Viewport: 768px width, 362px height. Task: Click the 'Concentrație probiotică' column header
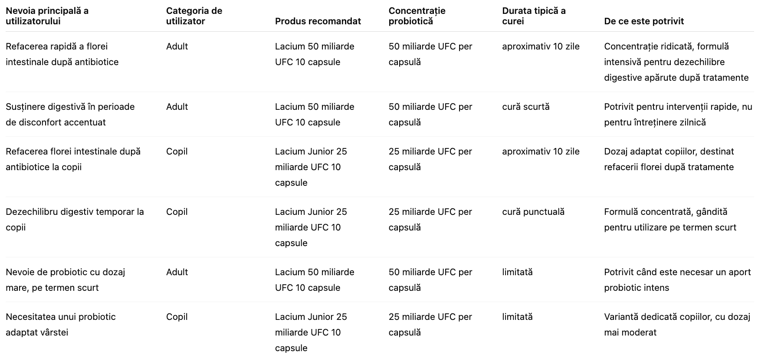click(x=417, y=16)
